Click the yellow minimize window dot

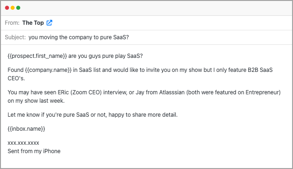(x=13, y=7)
